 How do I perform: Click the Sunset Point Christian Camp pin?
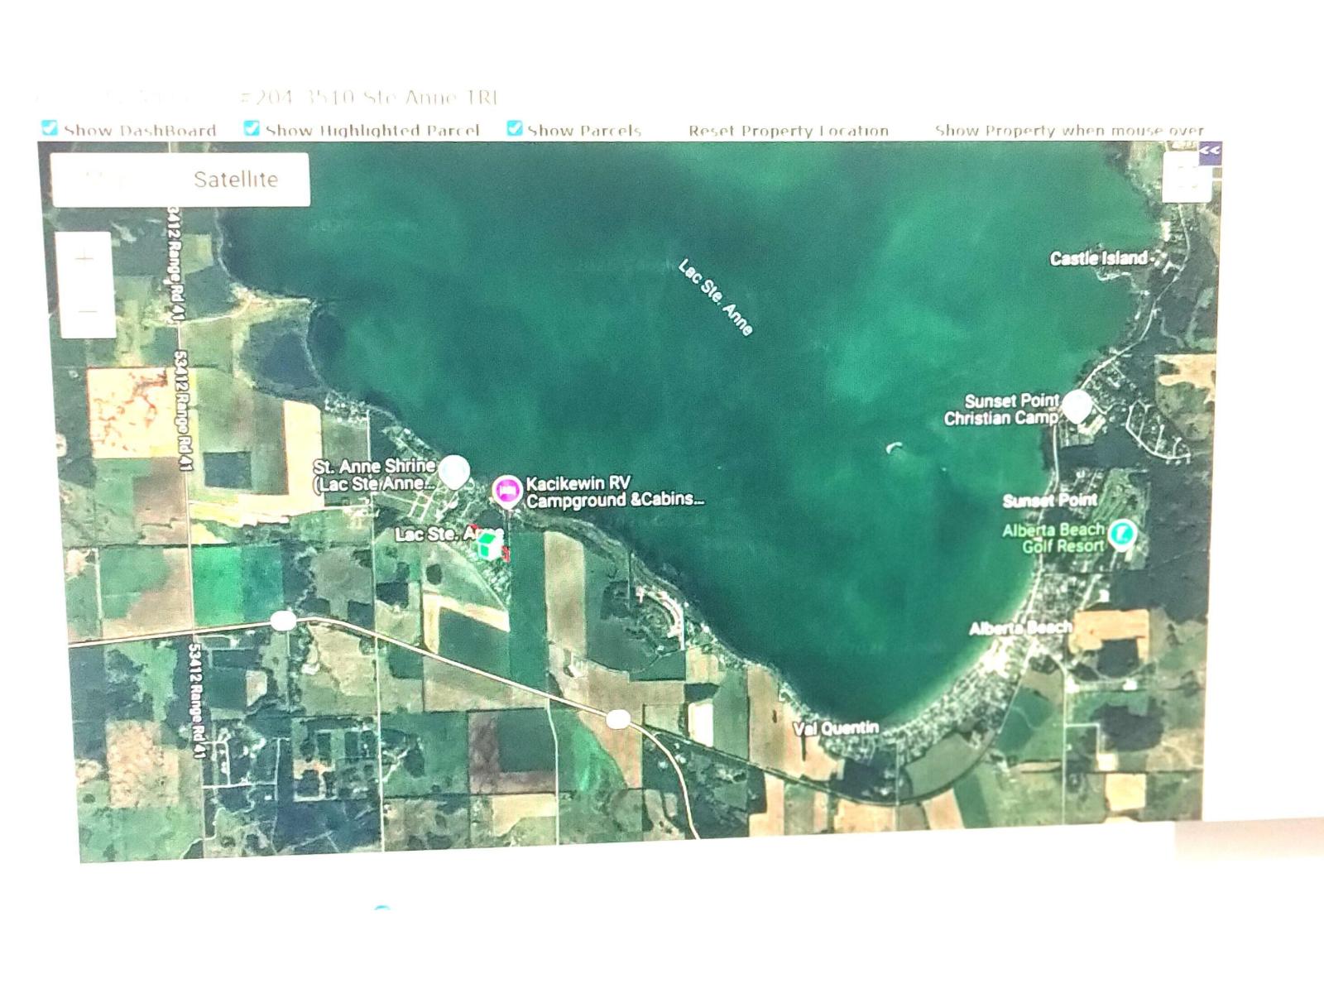(x=1076, y=405)
